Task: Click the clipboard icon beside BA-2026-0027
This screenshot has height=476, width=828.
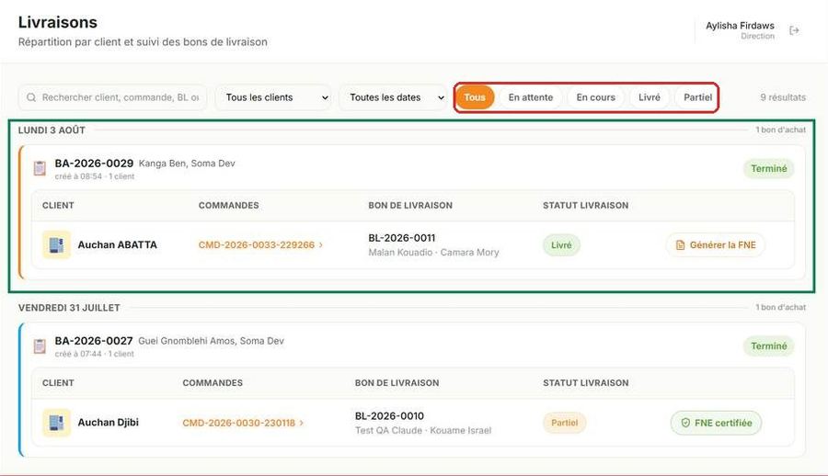Action: pos(40,346)
